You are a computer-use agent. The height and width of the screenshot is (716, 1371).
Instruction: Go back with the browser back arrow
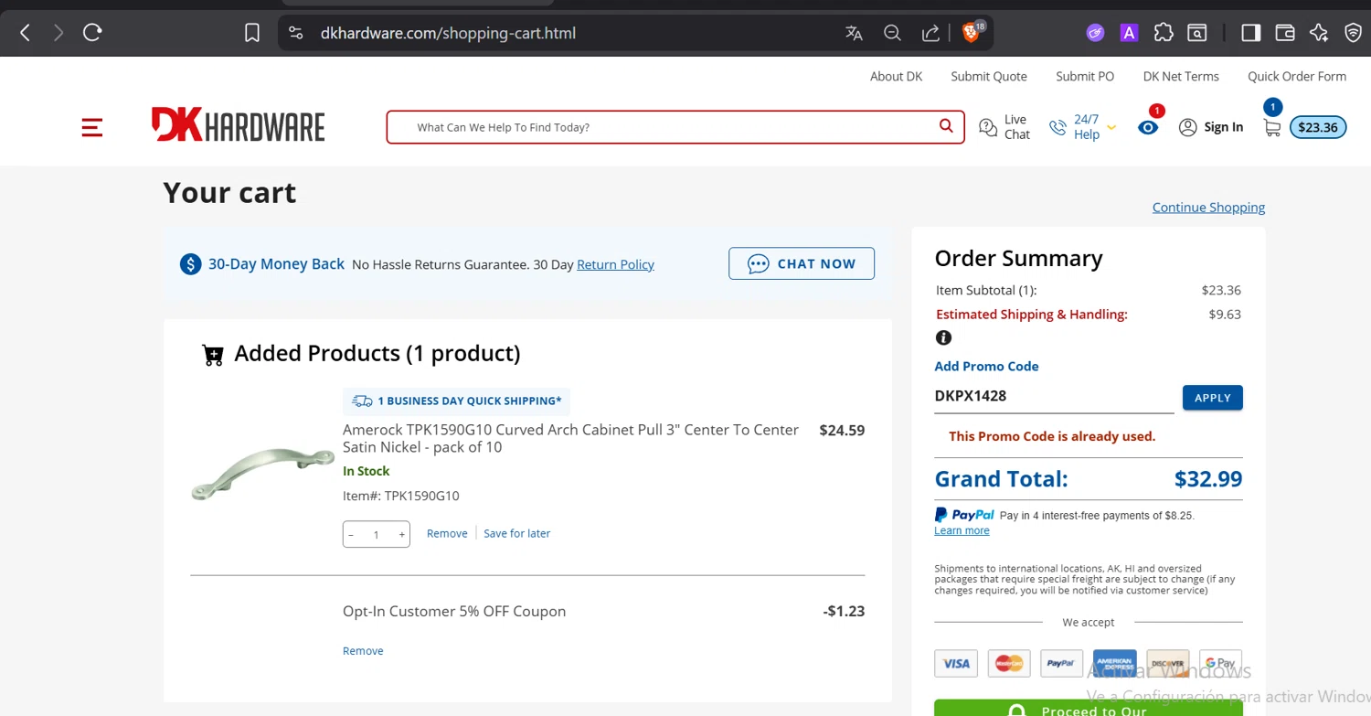click(x=26, y=33)
